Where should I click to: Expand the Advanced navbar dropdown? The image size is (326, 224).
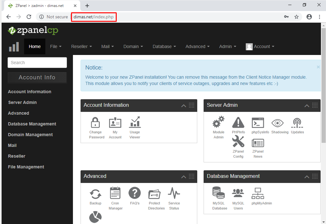198,47
